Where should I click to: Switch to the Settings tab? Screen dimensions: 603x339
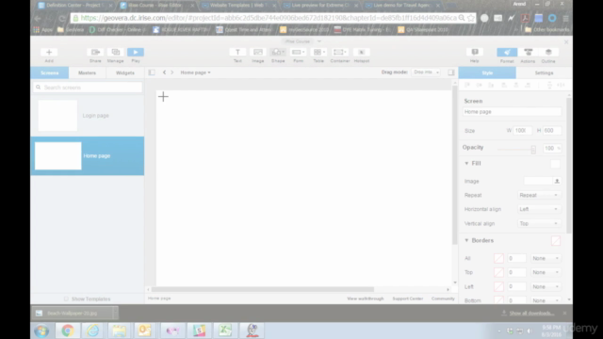coord(544,73)
